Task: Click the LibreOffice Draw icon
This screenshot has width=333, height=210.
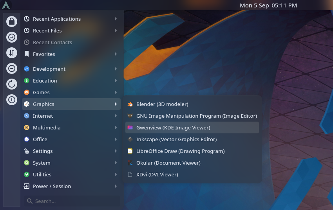Action: (x=130, y=151)
